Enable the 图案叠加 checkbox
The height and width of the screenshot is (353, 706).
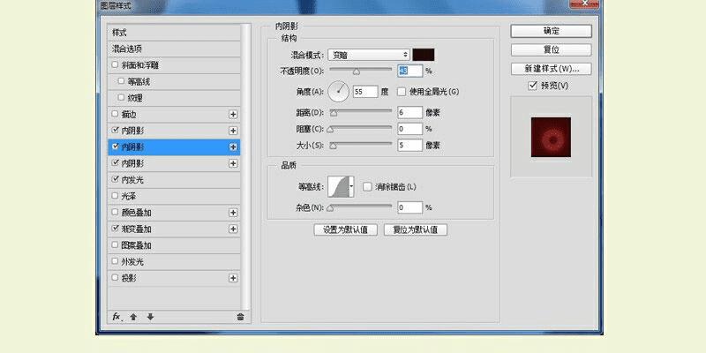tap(115, 244)
